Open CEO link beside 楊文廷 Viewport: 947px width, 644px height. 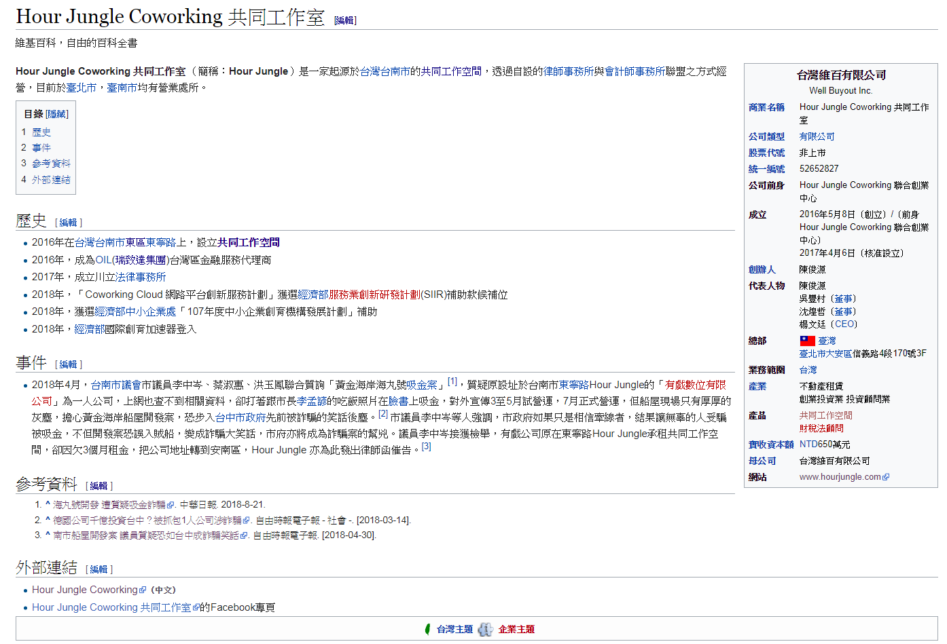coord(844,324)
